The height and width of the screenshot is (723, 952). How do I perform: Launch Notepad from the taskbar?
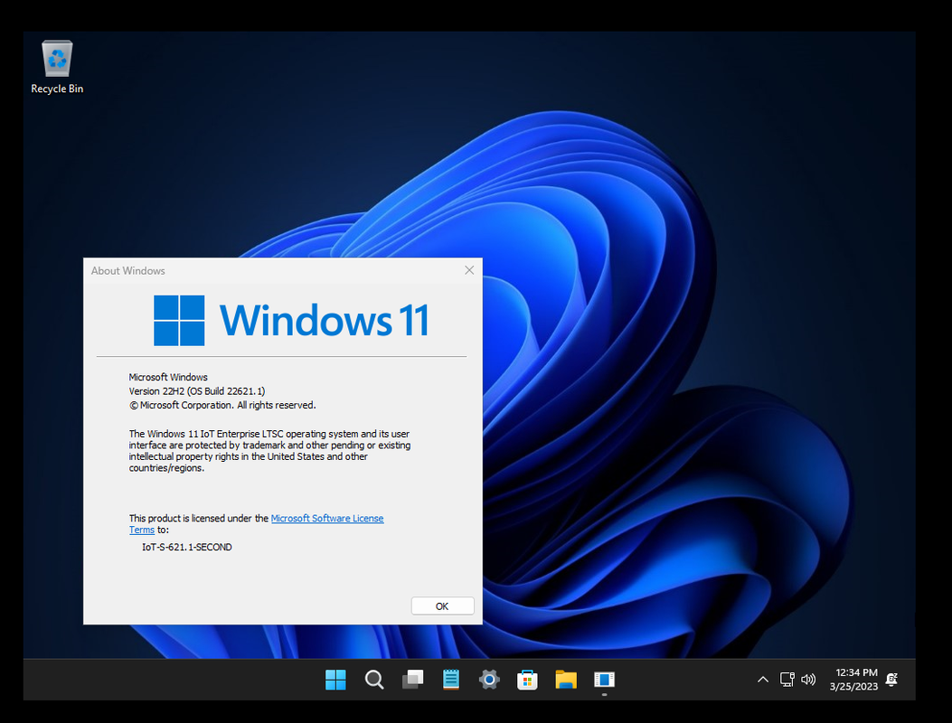point(451,680)
